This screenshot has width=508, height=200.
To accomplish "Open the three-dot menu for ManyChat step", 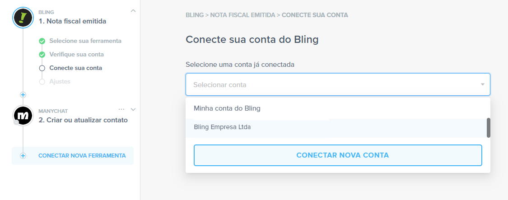I will coord(121,109).
